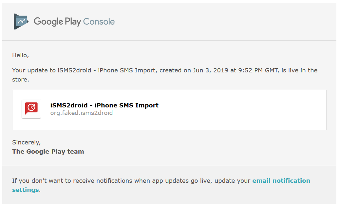Open the "email notification" link
Image resolution: width=339 pixels, height=207 pixels.
click(x=281, y=180)
